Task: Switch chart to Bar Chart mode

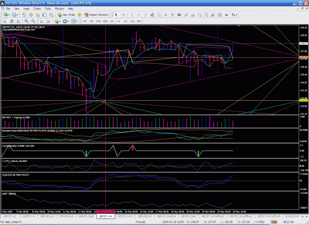Action: (x=5, y=21)
